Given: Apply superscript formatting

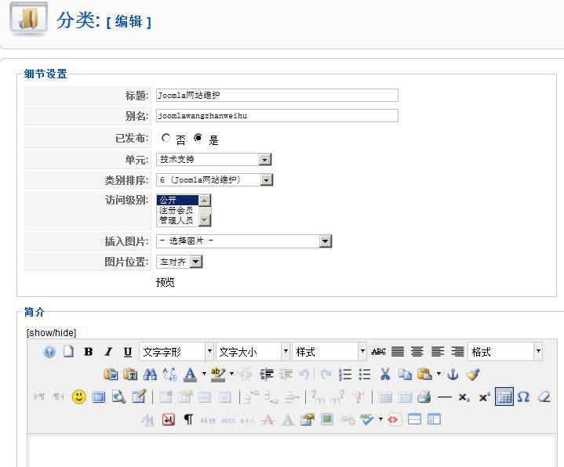Looking at the screenshot, I should [484, 397].
